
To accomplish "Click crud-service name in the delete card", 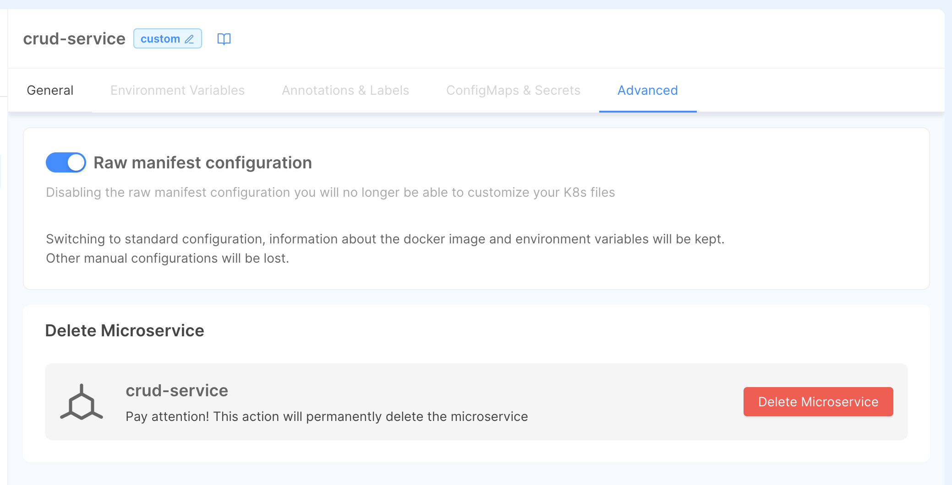I will (177, 390).
